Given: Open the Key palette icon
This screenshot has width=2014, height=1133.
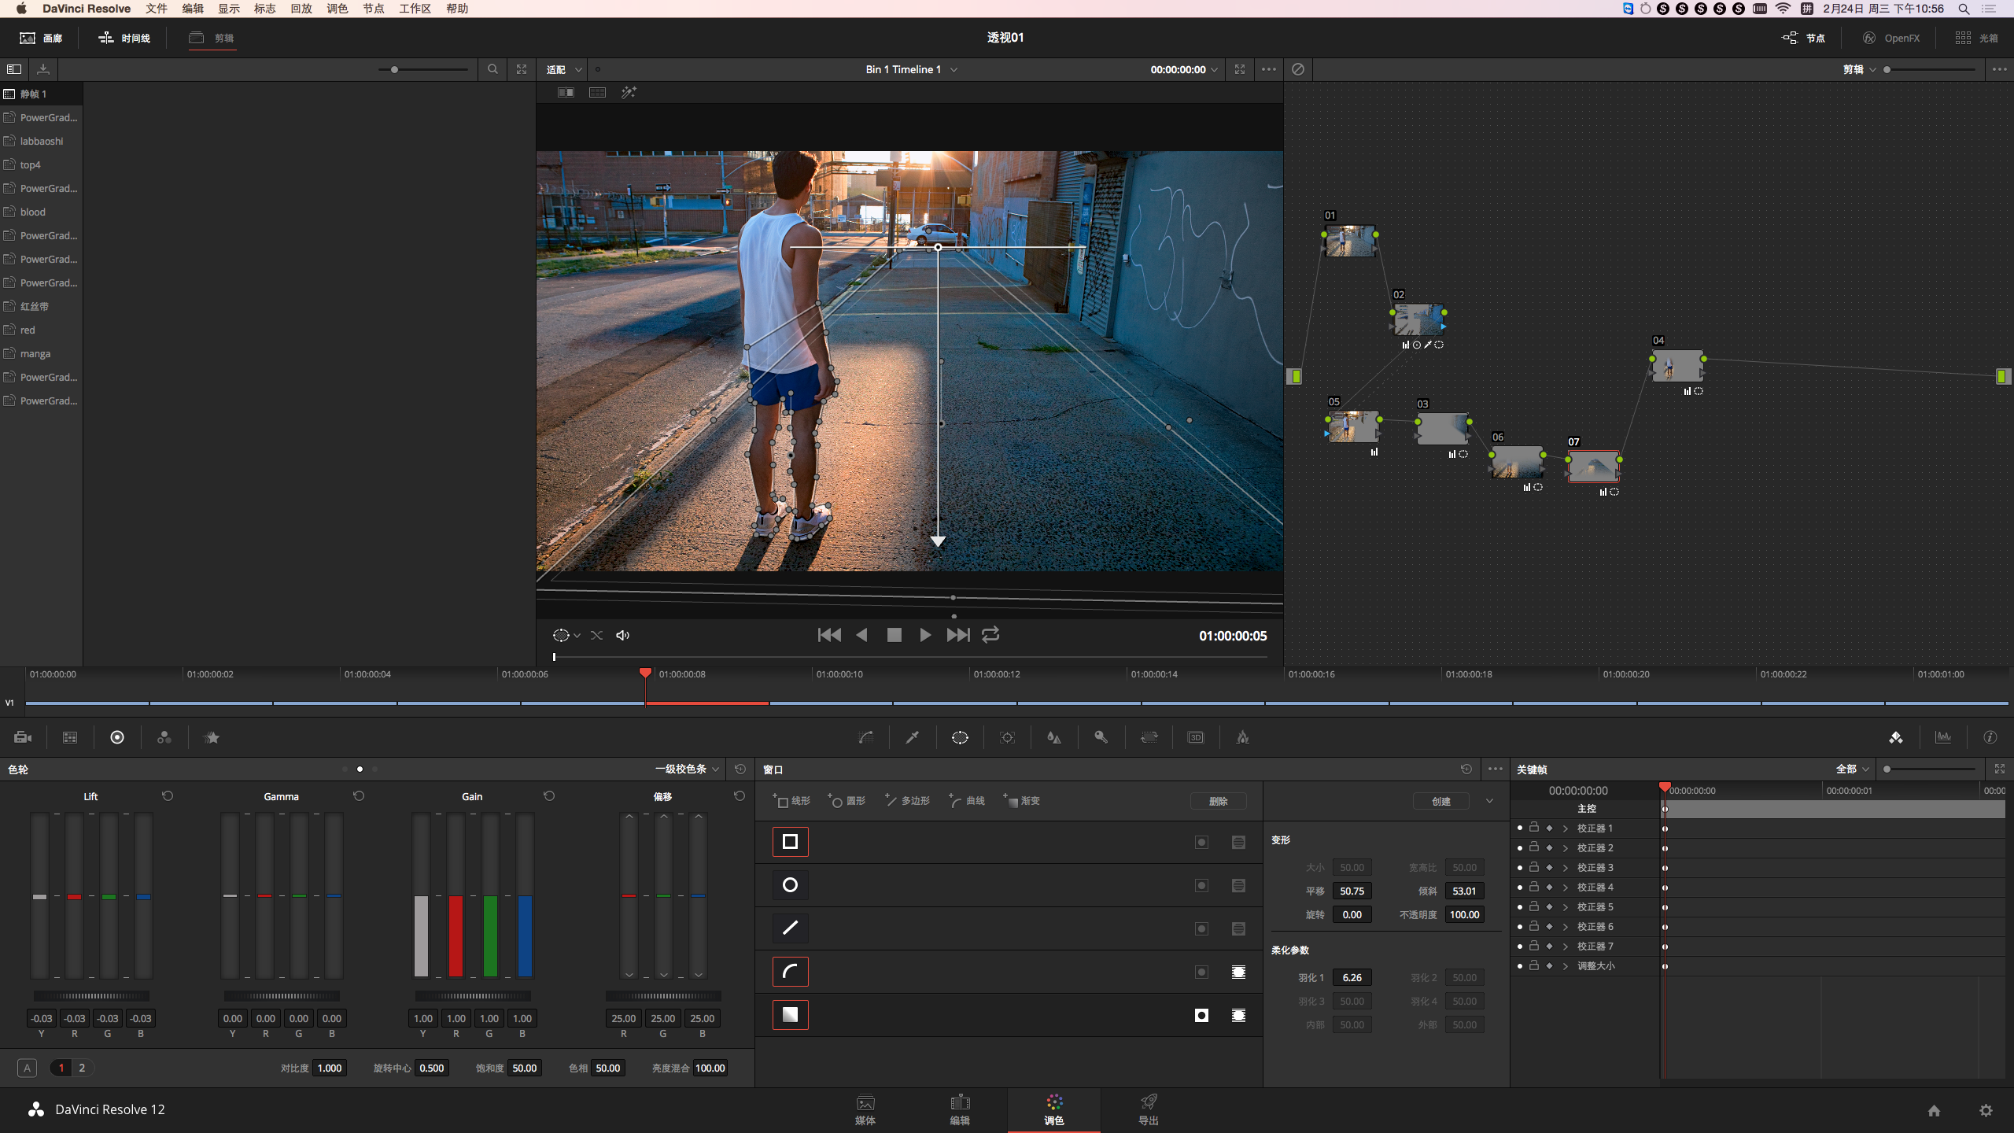Looking at the screenshot, I should [x=1101, y=737].
